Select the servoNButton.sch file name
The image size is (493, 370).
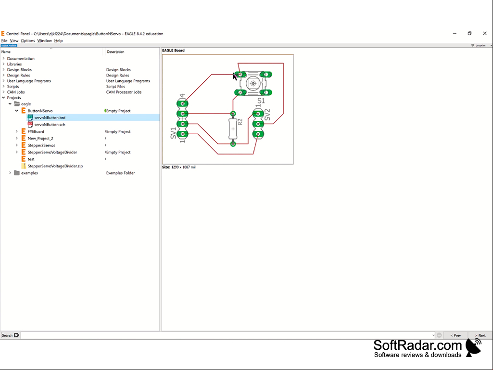pyautogui.click(x=50, y=125)
